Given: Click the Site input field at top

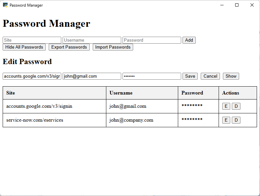Looking at the screenshot, I should (x=32, y=40).
